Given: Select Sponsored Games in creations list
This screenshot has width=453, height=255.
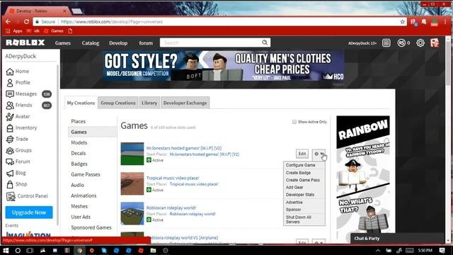Looking at the screenshot, I should 91,227.
